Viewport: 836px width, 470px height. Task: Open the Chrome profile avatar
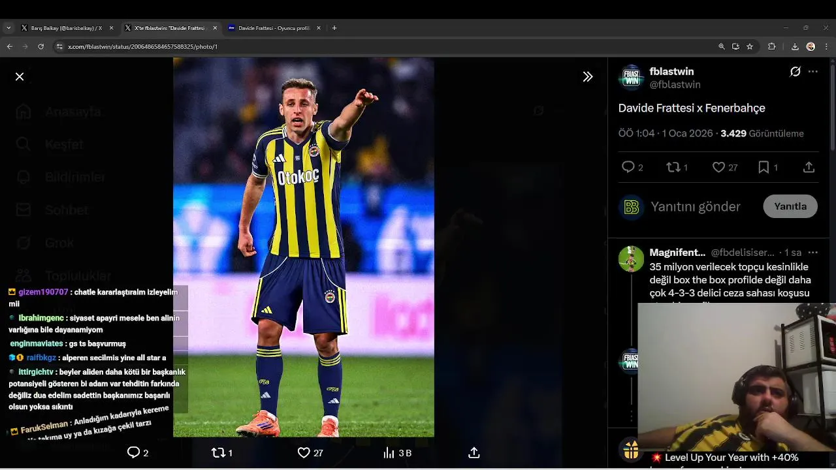(x=811, y=46)
